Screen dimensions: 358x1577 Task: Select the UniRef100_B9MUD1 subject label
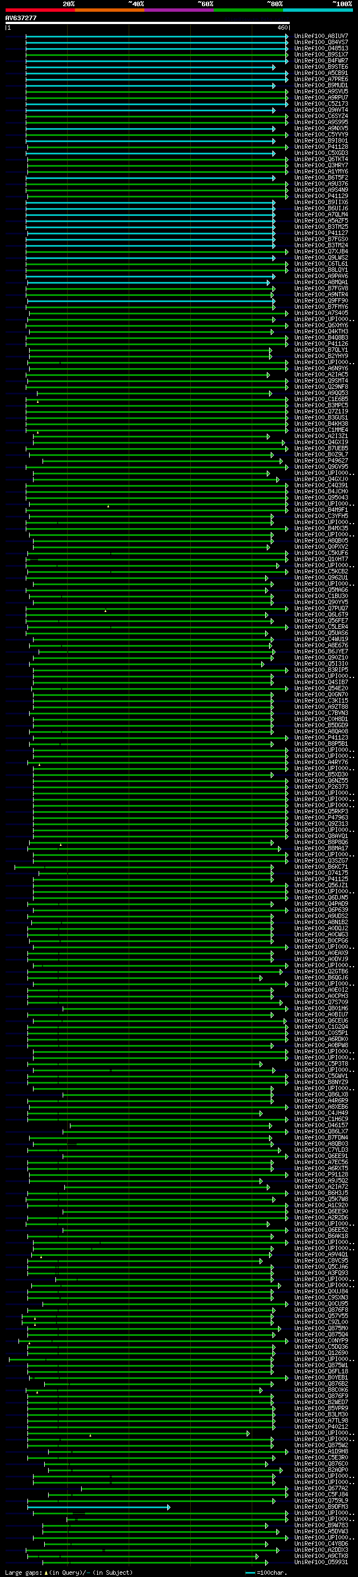tap(321, 85)
